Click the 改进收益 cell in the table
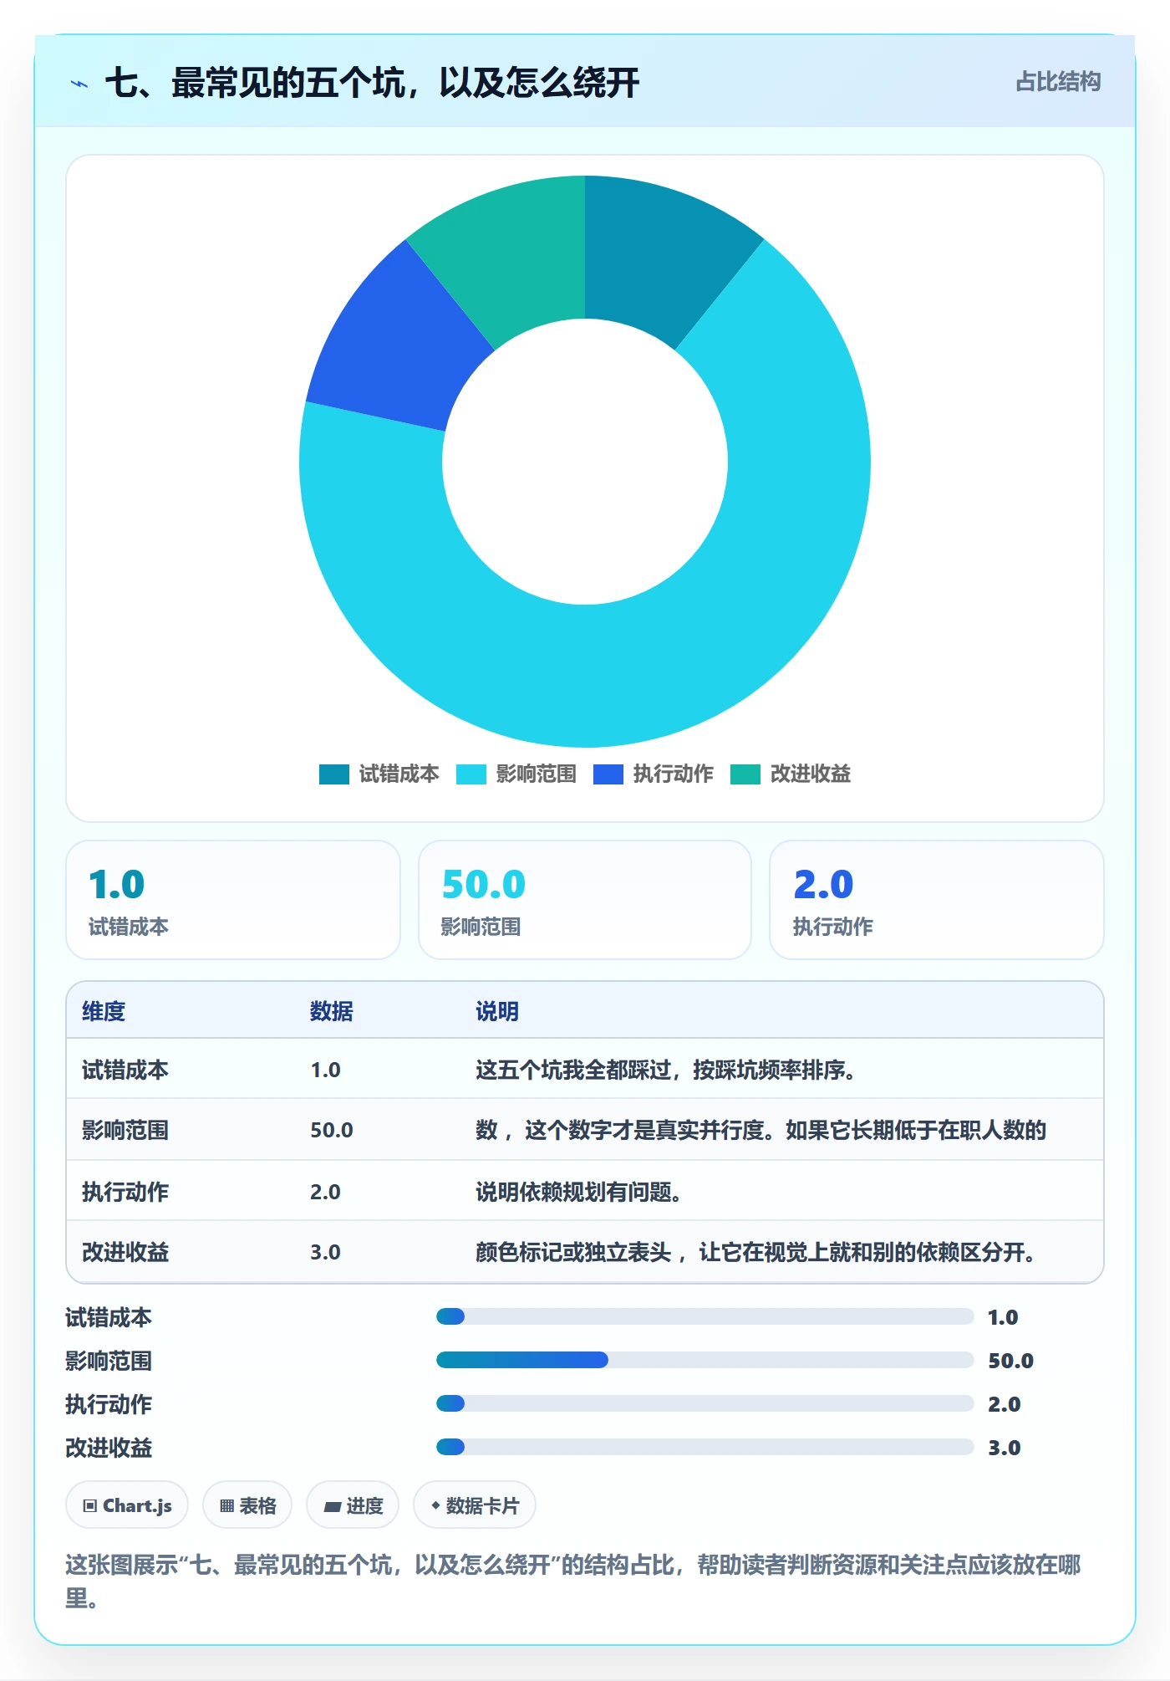The width and height of the screenshot is (1170, 1681). tap(125, 1252)
